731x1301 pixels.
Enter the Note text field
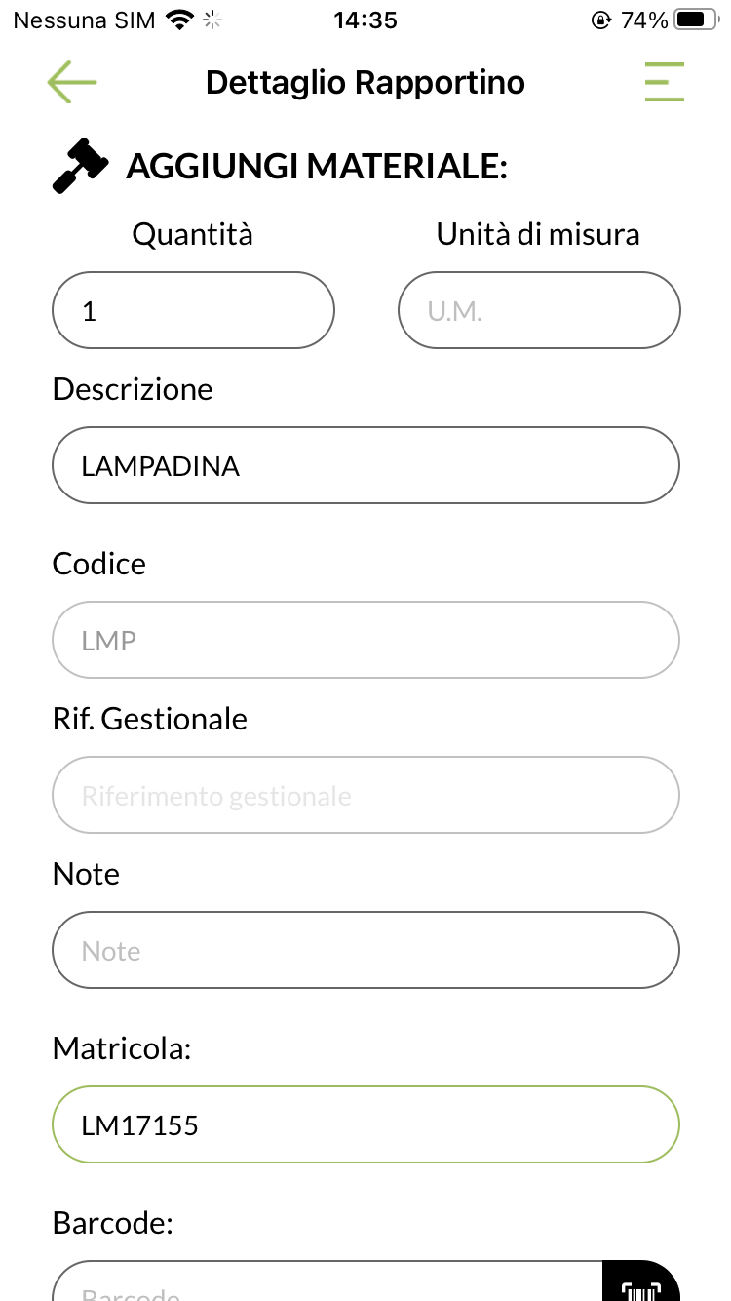[365, 950]
